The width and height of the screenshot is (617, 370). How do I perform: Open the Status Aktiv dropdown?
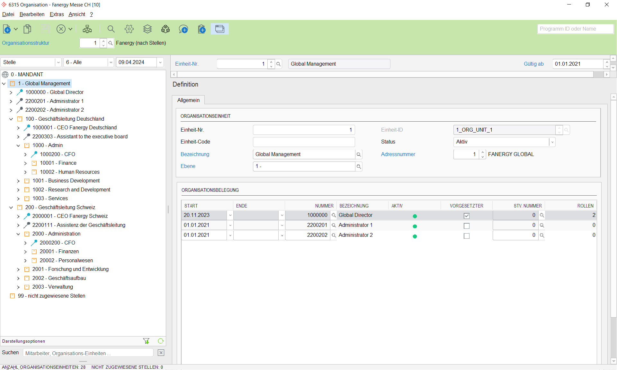(x=552, y=142)
